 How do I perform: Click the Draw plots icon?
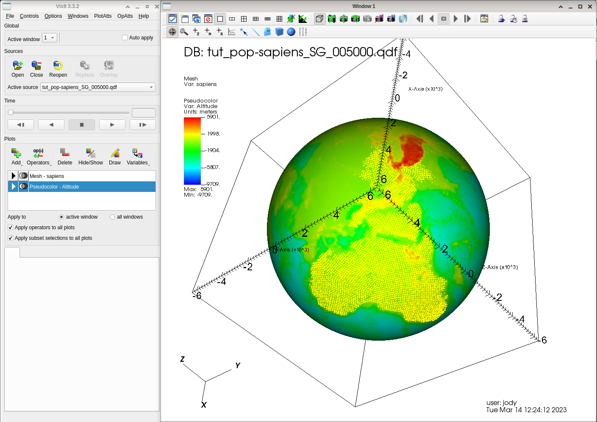(115, 153)
